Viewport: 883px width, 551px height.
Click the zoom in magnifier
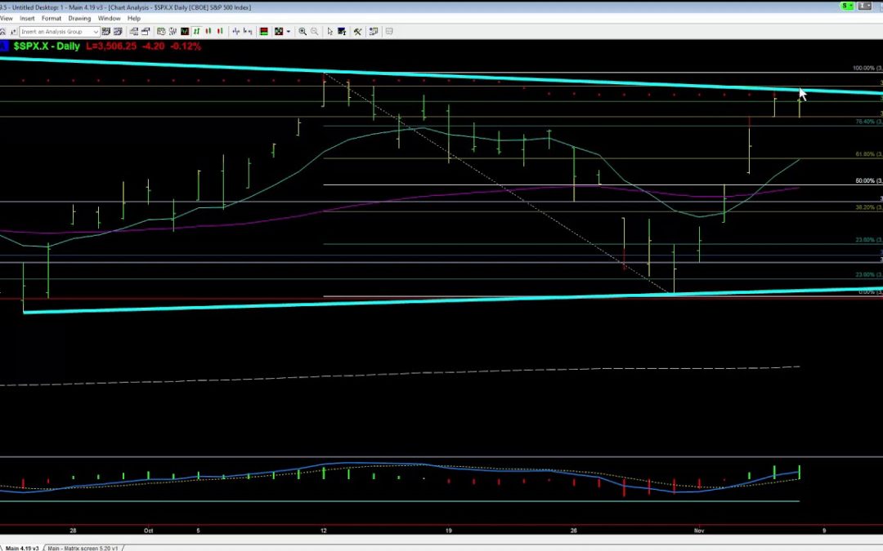point(303,32)
